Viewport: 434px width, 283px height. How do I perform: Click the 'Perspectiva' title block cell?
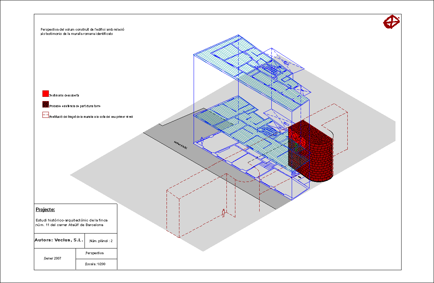95,253
